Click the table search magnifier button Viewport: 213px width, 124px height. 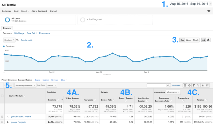168,85
